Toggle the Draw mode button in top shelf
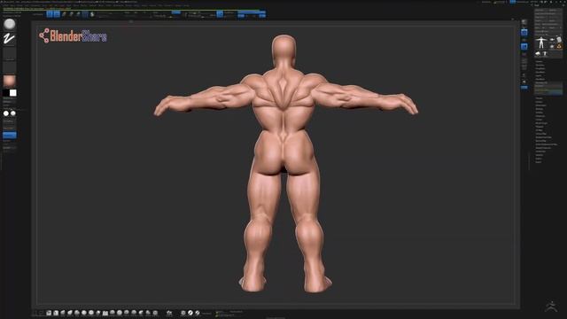567x319 pixels. click(x=57, y=14)
